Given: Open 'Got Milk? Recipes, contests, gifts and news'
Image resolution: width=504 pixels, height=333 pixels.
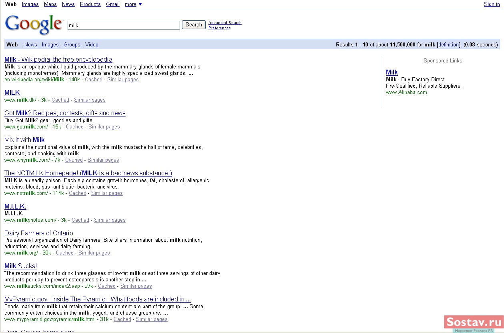Looking at the screenshot, I should (65, 113).
